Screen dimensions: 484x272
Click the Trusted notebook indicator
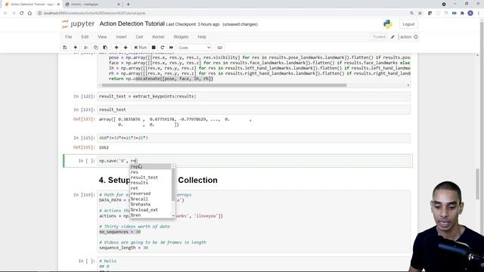pos(379,37)
